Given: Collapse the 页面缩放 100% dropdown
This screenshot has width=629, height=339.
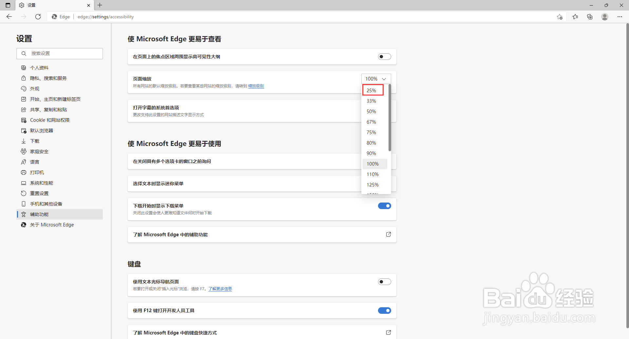Looking at the screenshot, I should point(376,79).
